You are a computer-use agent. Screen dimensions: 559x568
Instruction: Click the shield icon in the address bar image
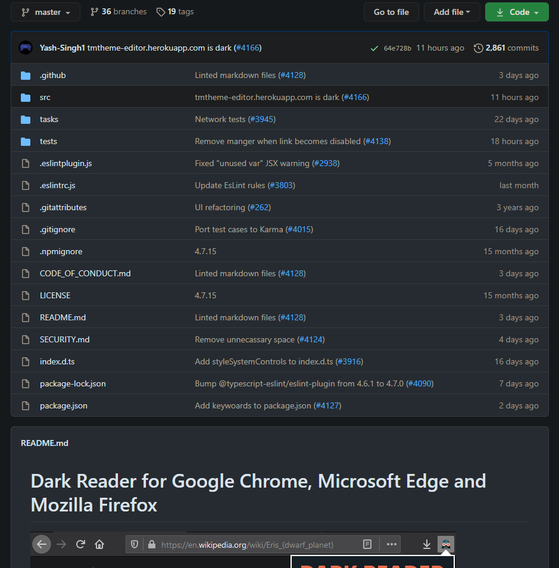click(136, 544)
